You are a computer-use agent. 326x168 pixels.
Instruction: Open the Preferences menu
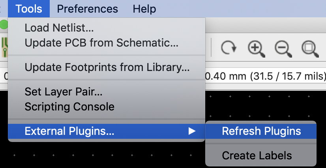[87, 9]
